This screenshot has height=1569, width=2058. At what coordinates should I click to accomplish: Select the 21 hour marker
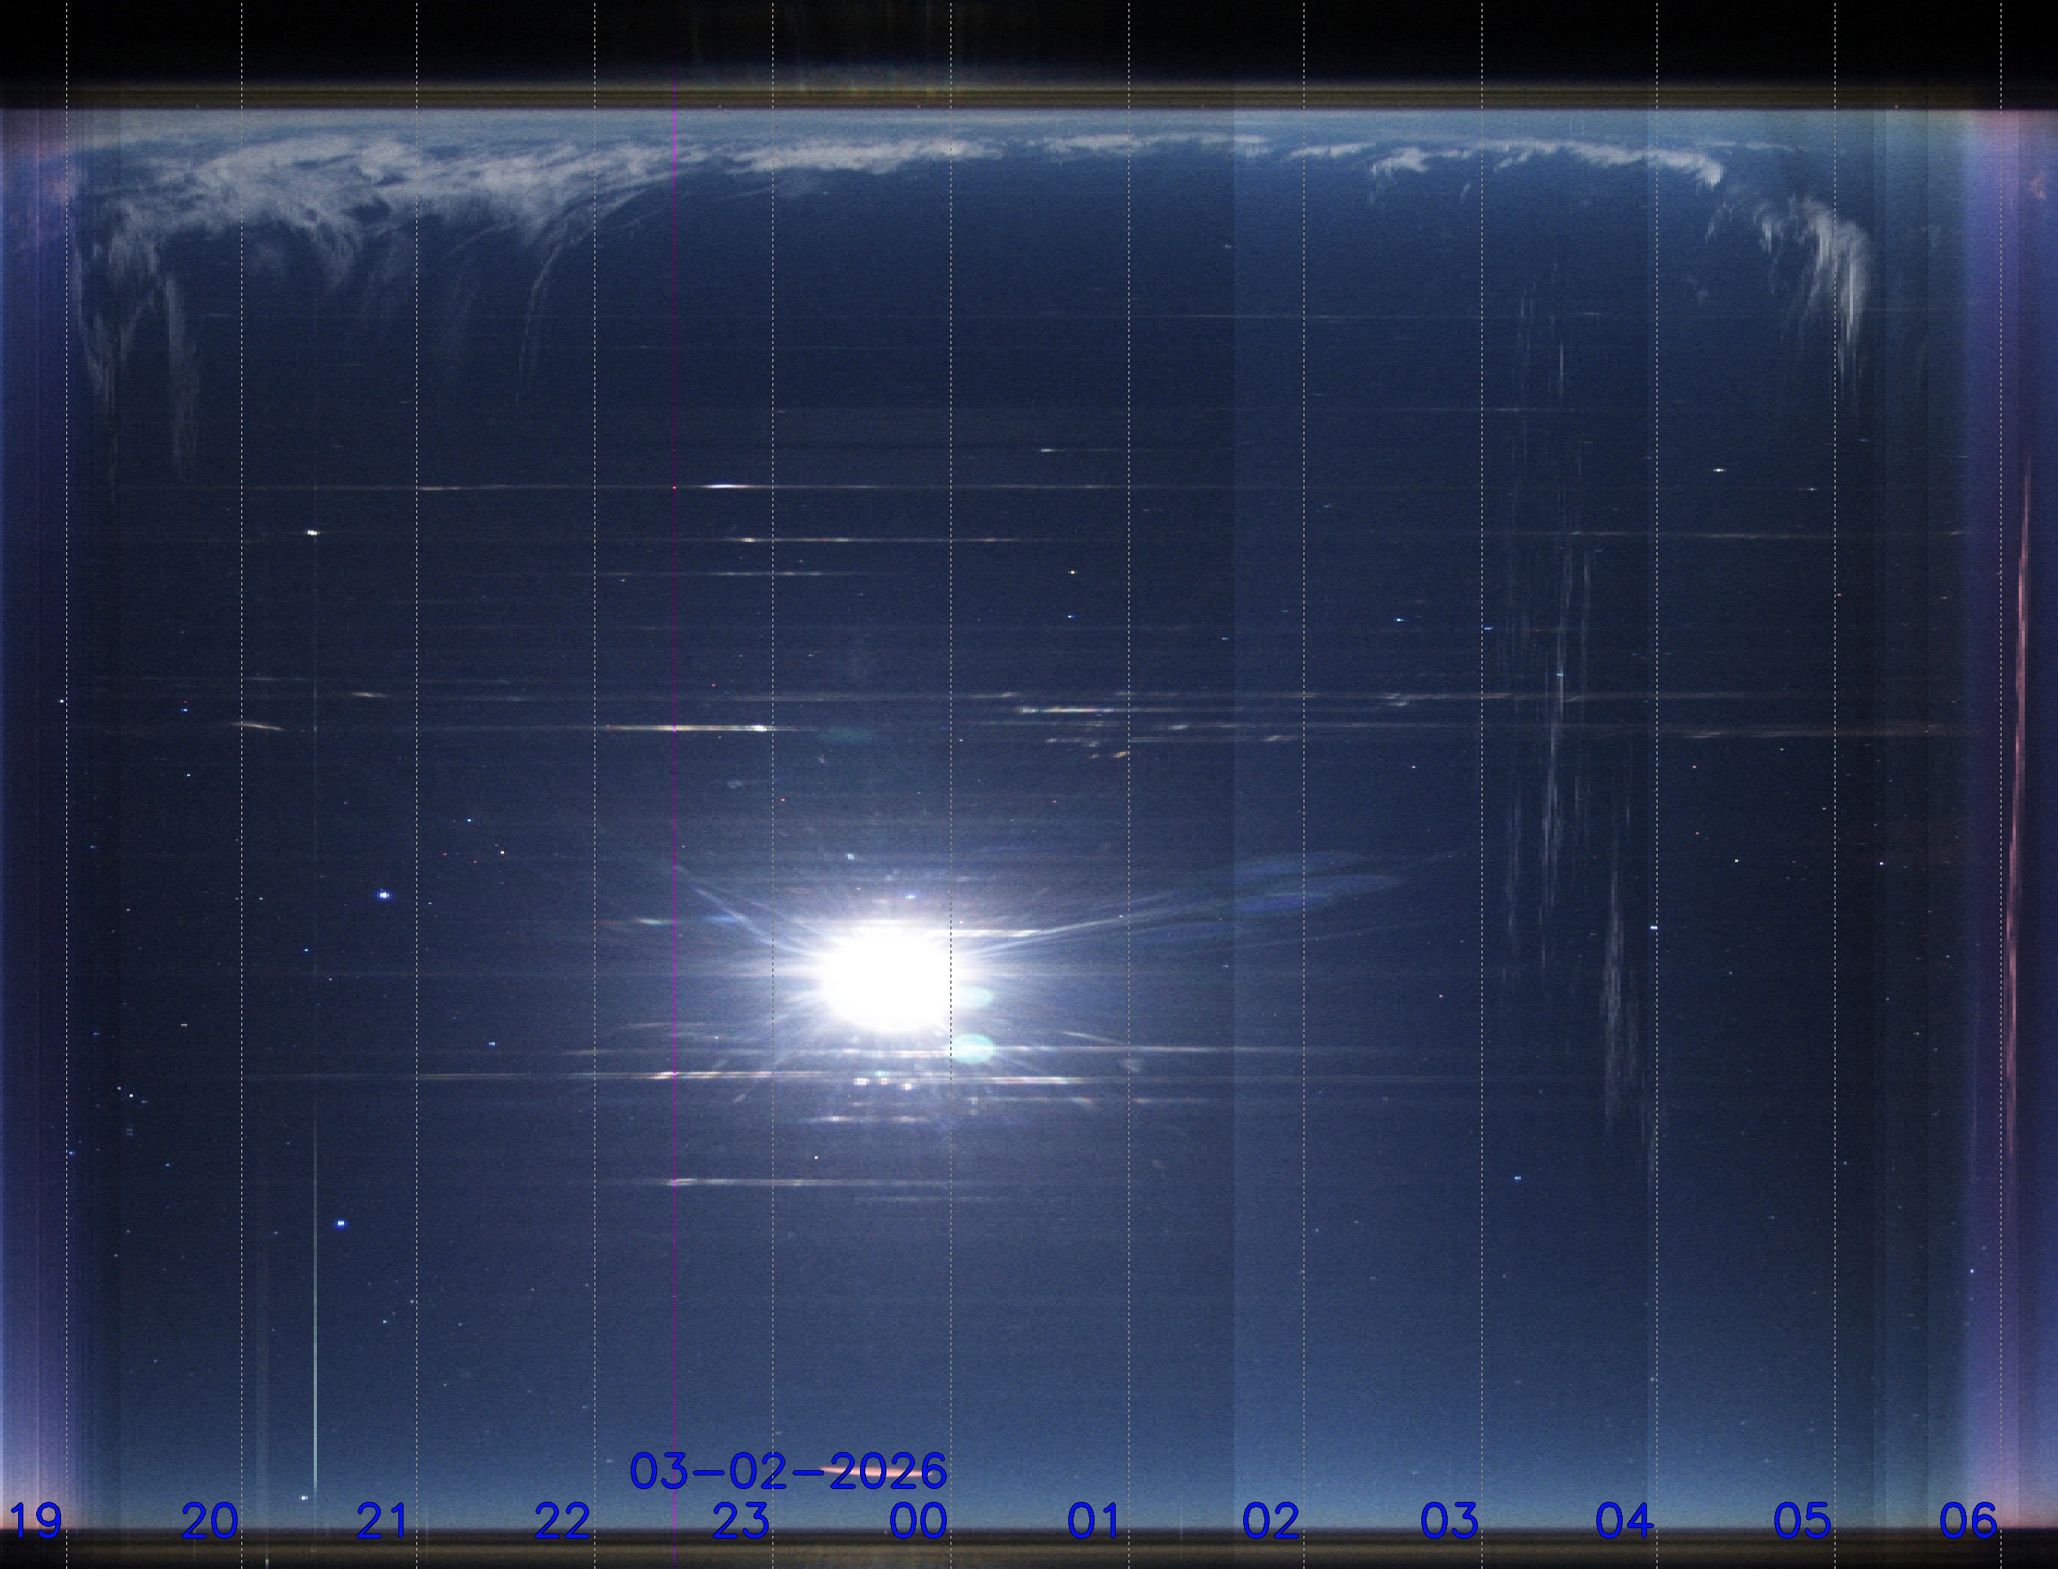pos(382,1521)
